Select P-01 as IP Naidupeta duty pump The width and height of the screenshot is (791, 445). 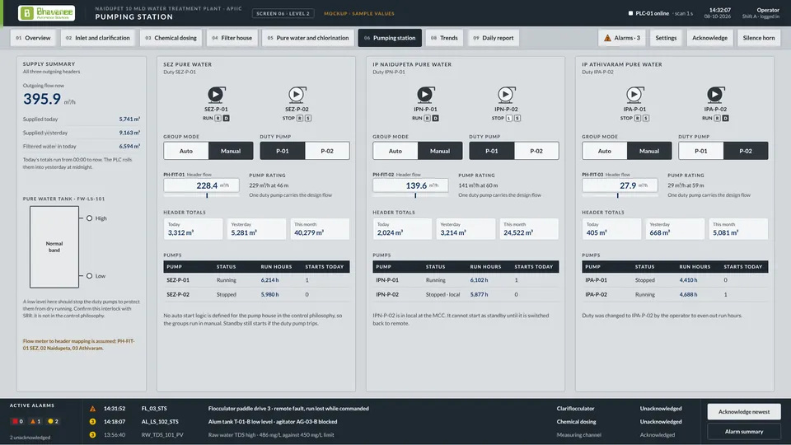click(x=492, y=151)
